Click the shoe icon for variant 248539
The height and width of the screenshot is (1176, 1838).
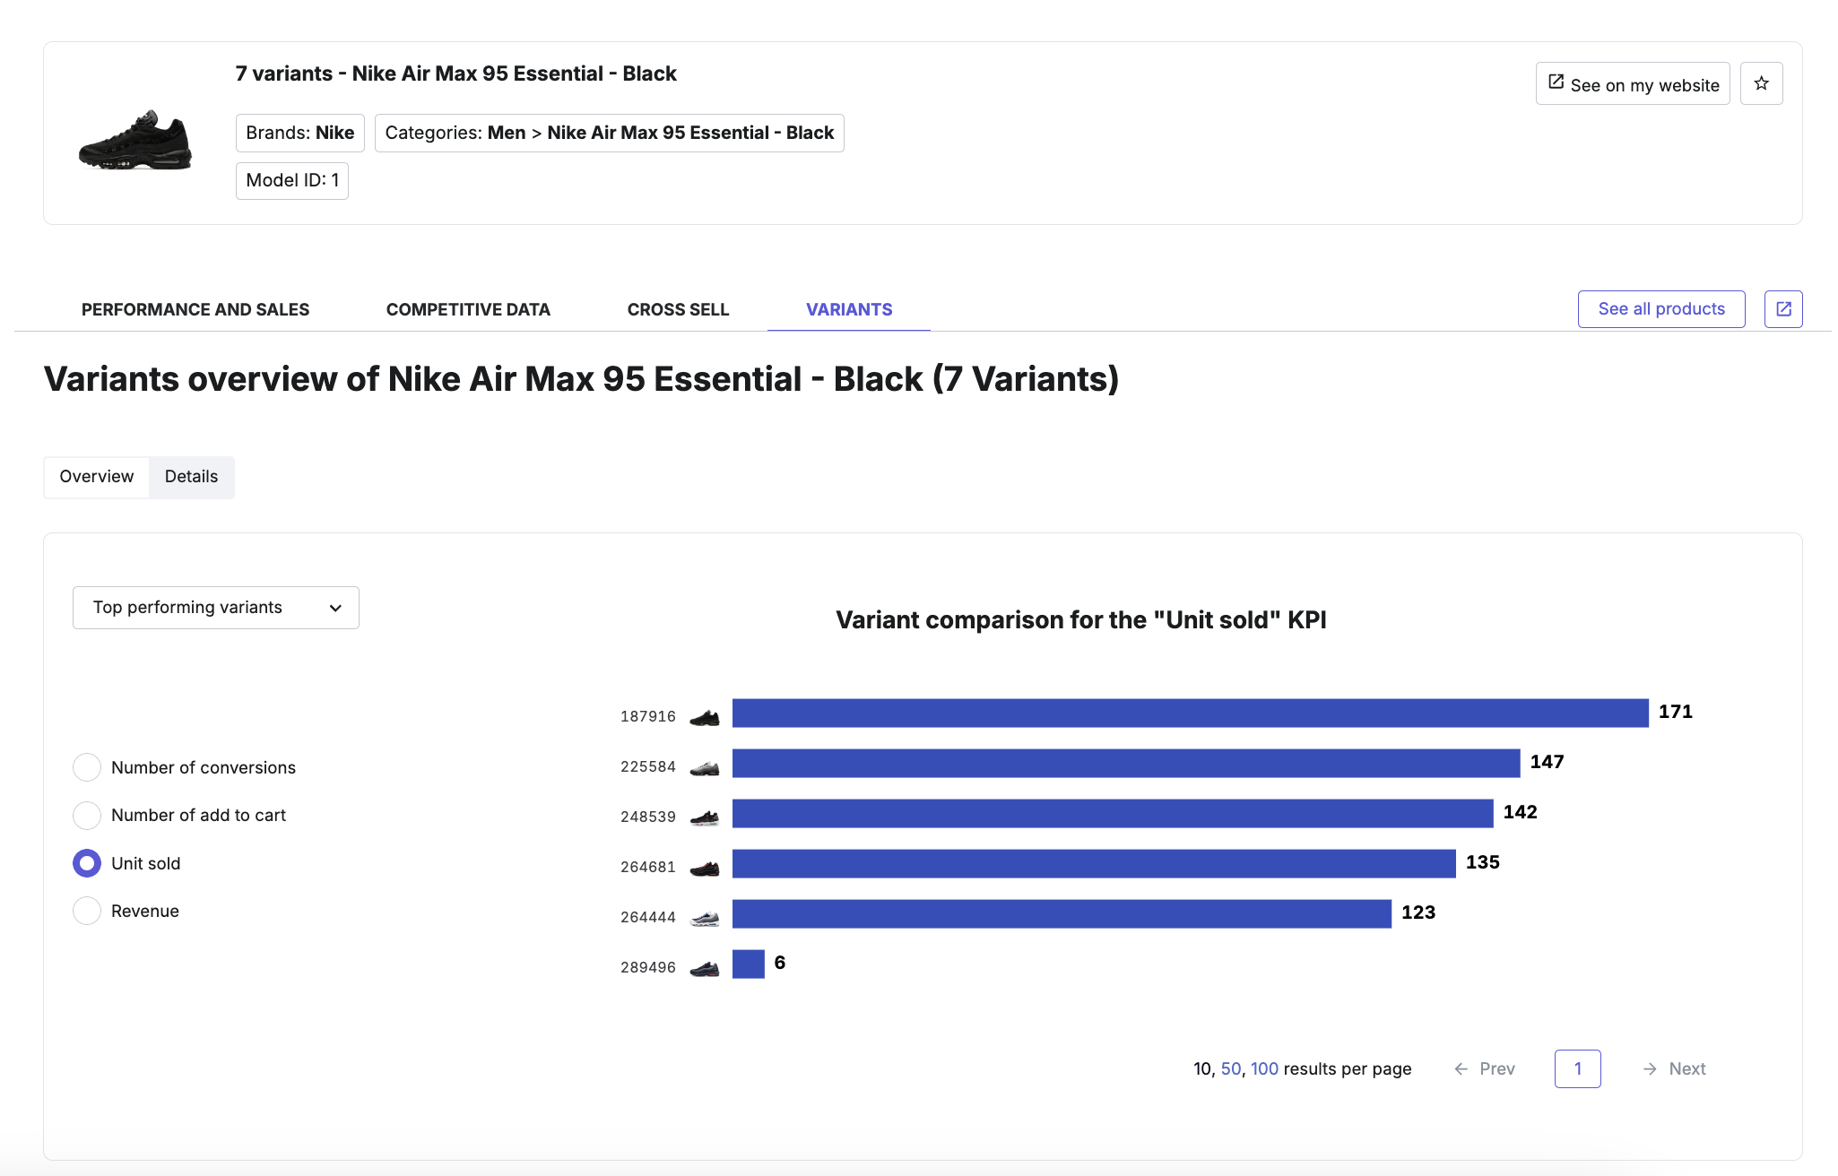point(705,817)
